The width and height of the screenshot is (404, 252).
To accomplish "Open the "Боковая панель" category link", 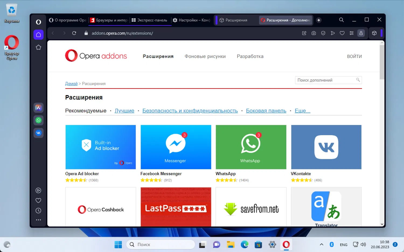I will tap(266, 111).
